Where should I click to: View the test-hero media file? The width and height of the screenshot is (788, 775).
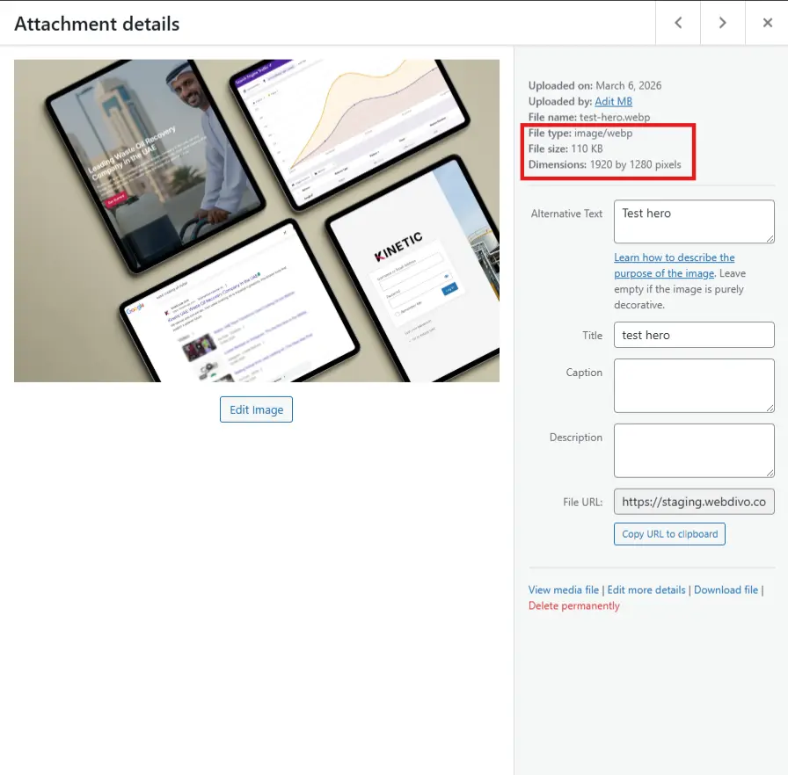tap(563, 590)
